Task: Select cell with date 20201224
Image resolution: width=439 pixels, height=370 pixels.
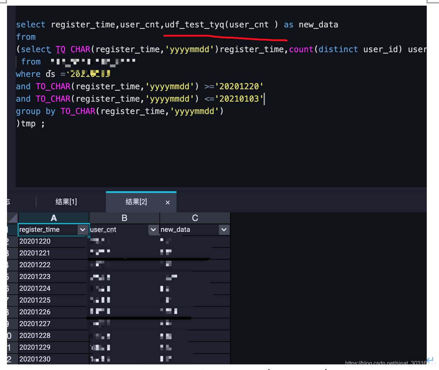Action: [53, 288]
